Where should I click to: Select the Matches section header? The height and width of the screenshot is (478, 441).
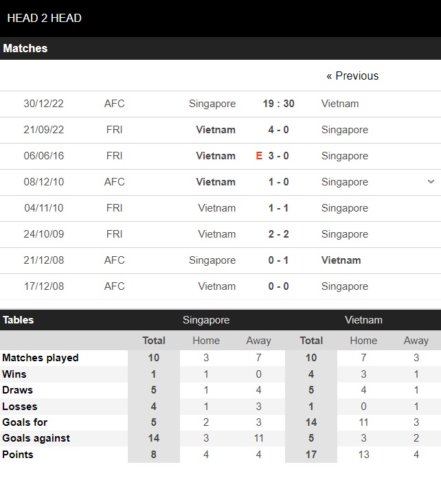click(25, 48)
